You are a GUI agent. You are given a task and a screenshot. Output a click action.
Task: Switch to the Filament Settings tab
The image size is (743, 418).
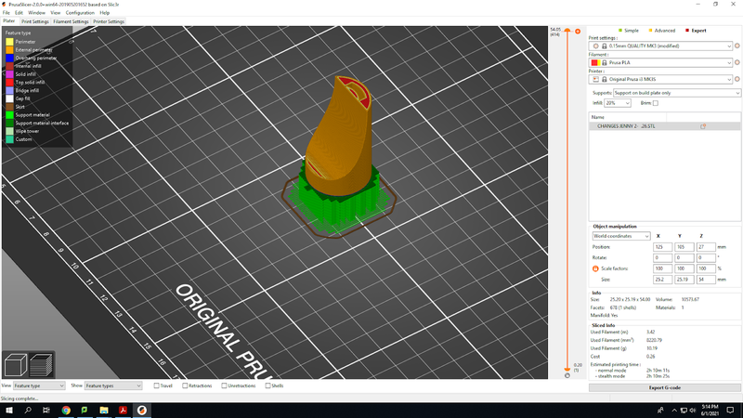click(x=72, y=21)
